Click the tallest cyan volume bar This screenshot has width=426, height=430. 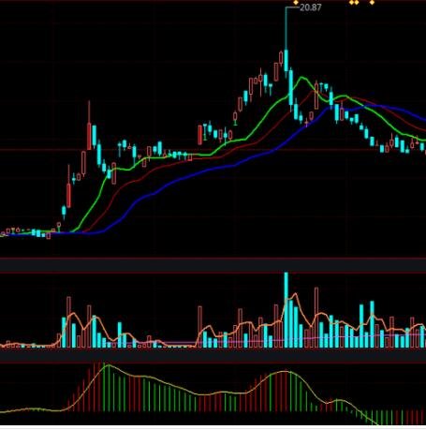pos(286,310)
